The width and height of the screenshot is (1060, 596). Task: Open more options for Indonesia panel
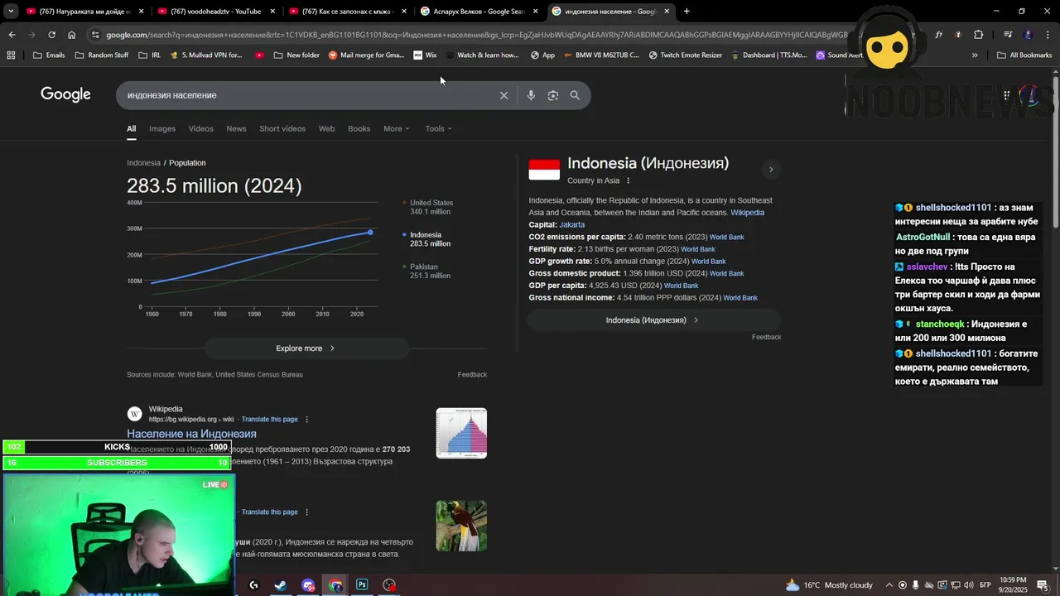point(628,180)
